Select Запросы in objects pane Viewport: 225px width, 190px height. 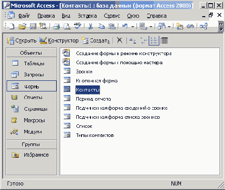(31, 74)
